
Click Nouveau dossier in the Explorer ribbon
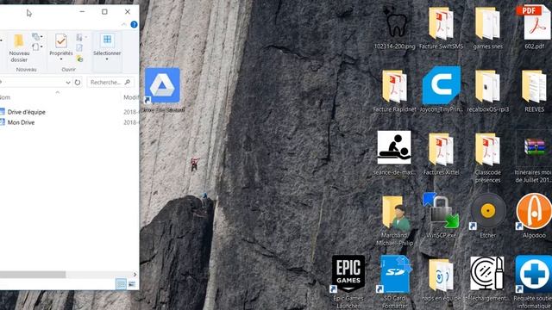click(x=19, y=48)
